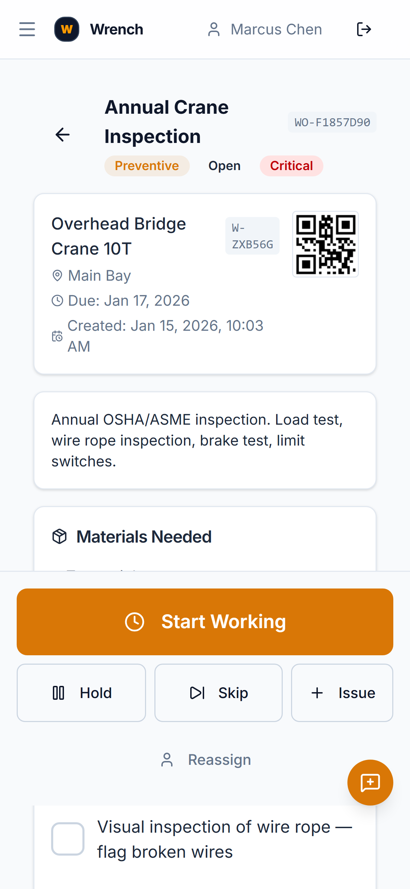
Task: Select the Marcus Chen user profile icon
Action: (x=214, y=29)
